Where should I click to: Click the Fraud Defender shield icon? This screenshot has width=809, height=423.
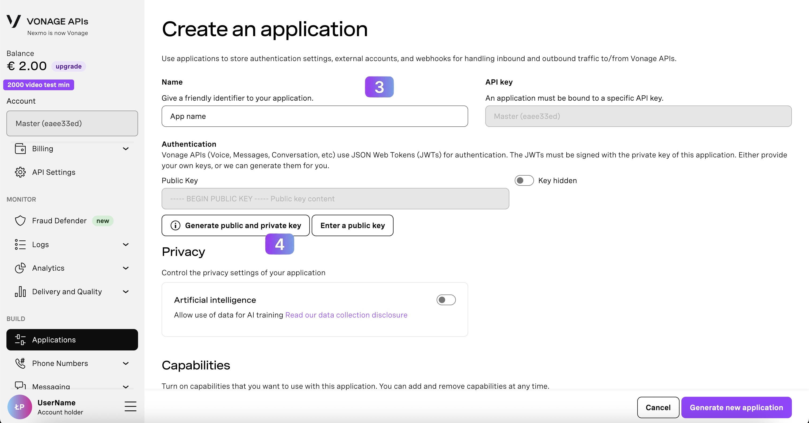[x=20, y=221]
